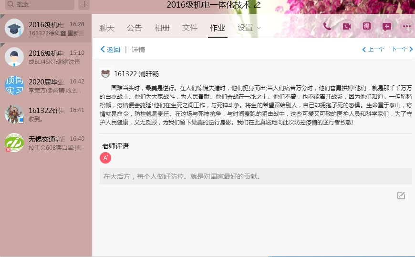Click 返回 to go back
Viewport: 415px width, 257px height.
110,50
